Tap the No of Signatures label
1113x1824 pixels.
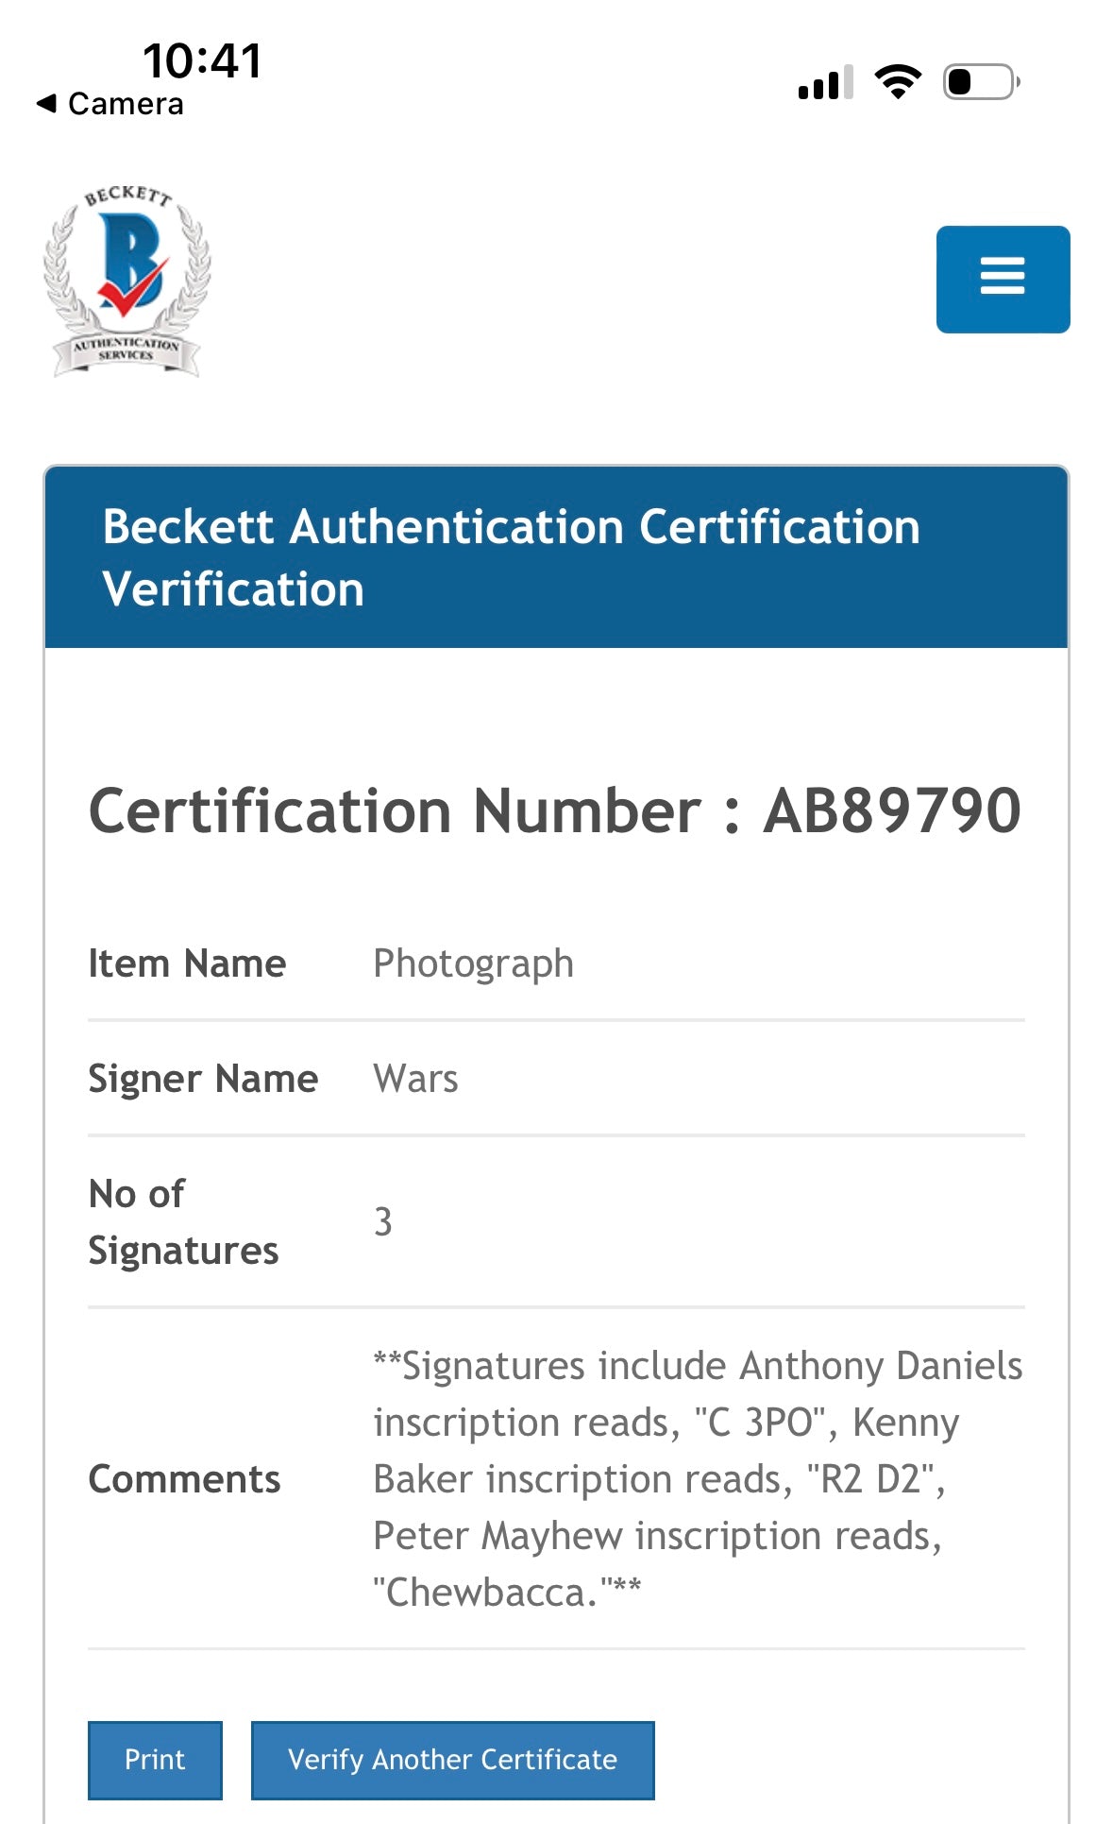pos(183,1221)
